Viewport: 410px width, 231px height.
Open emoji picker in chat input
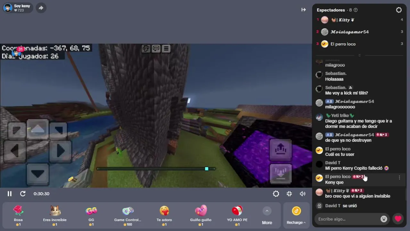[384, 219]
